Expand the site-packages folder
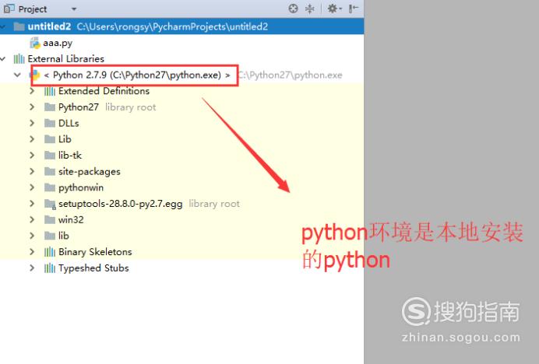Screen dimensions: 539x364 coord(32,171)
